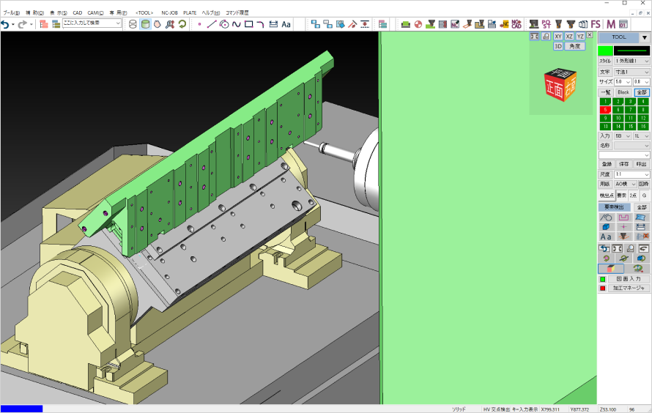652x413 pixels.
Task: Select the rectangle drawing tool
Action: [248, 24]
